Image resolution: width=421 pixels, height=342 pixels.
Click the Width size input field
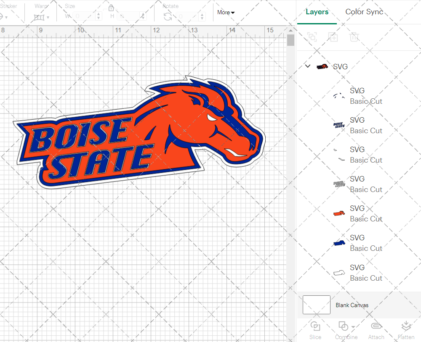[x=84, y=16]
